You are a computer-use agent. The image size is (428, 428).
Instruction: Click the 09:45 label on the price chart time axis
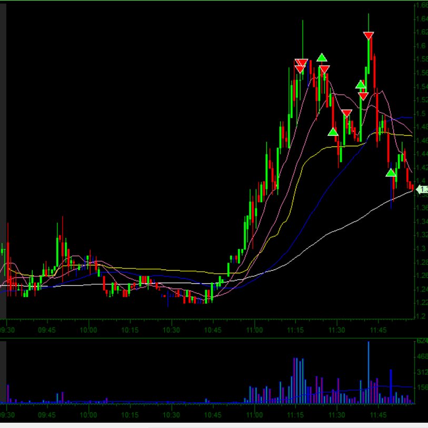pyautogui.click(x=47, y=330)
